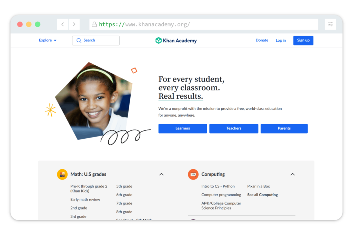Click the Math: U.S grades heading

(x=88, y=174)
